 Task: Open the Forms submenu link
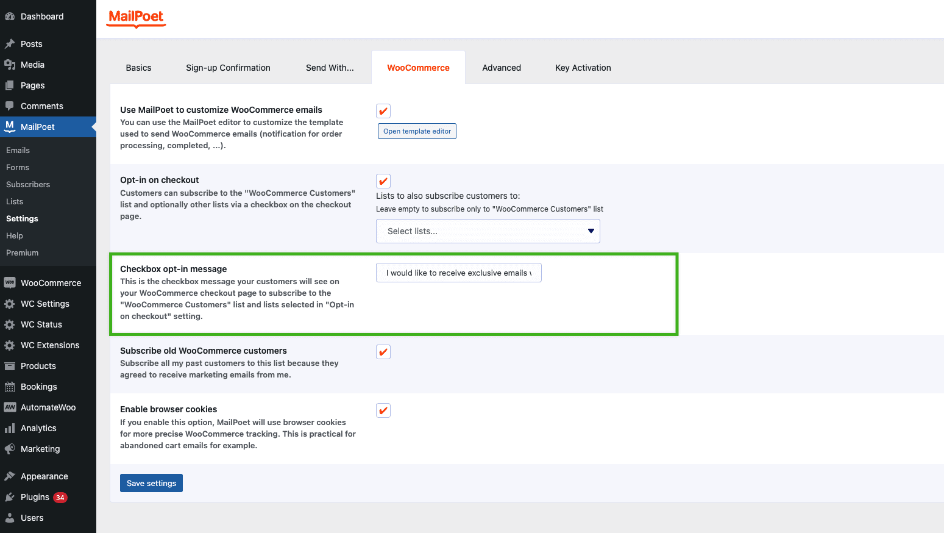click(x=18, y=167)
